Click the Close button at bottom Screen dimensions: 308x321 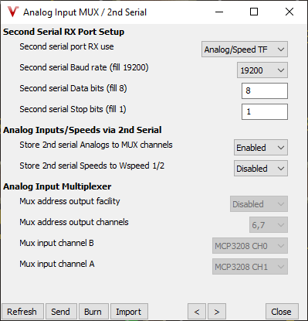tap(282, 312)
